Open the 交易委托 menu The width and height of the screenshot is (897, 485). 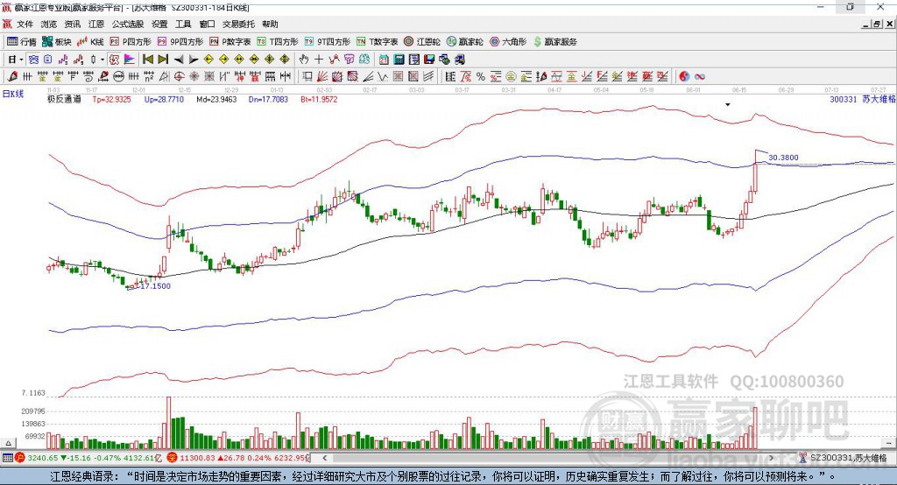point(238,24)
